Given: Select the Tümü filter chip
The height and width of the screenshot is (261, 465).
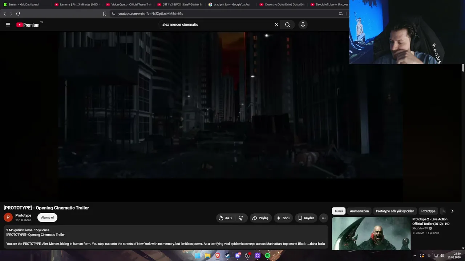Looking at the screenshot, I should click(x=339, y=211).
